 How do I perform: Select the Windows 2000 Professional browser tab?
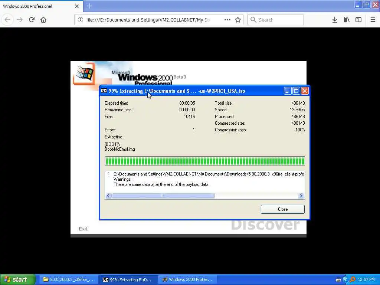[41, 6]
